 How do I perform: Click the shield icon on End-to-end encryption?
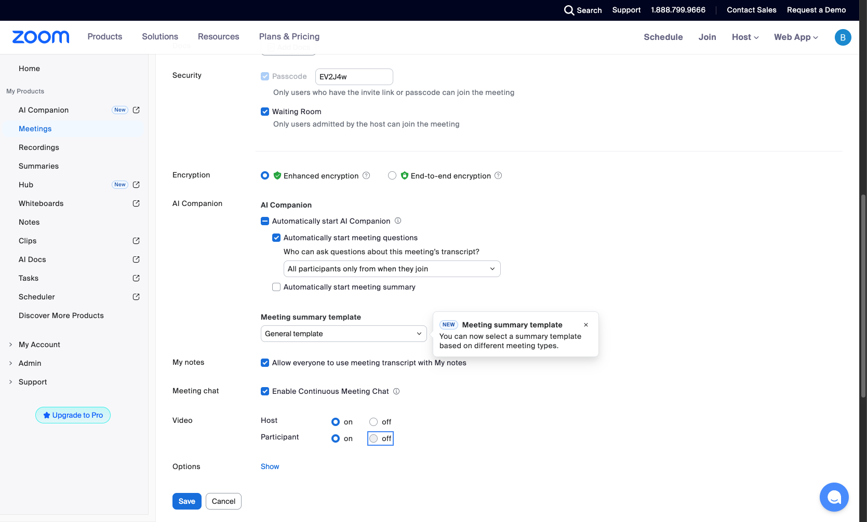pos(405,175)
